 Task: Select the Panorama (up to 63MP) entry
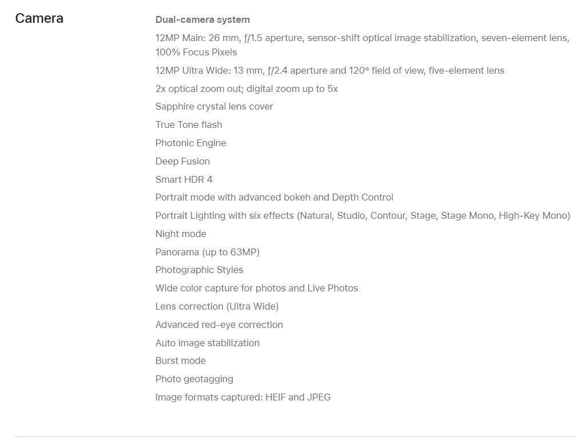(x=208, y=252)
